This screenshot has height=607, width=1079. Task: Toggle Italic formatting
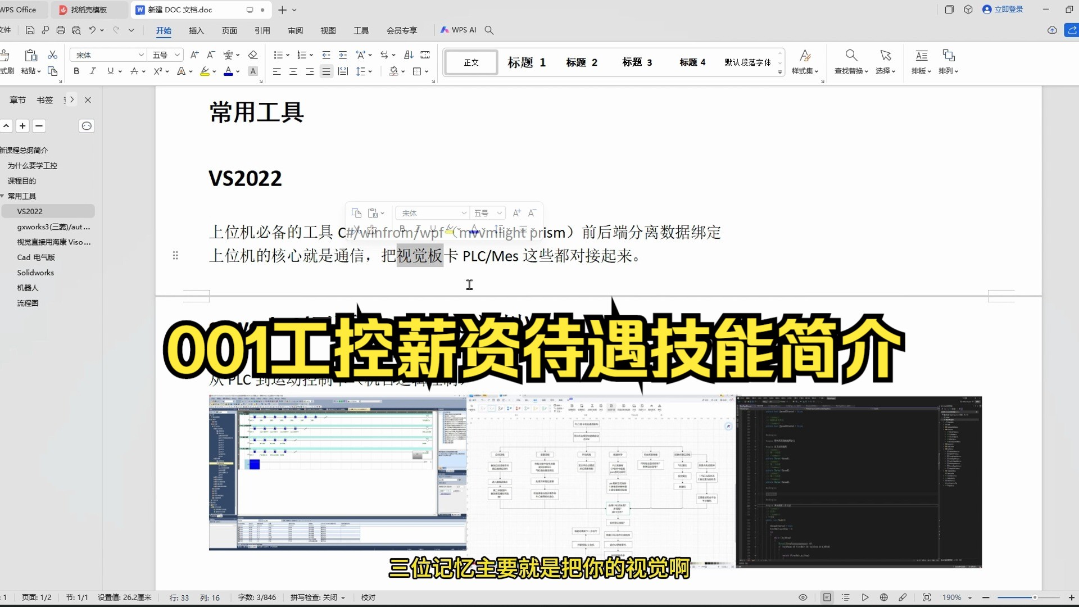click(93, 71)
